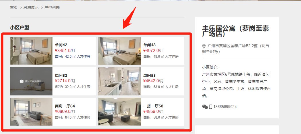The image size is (301, 134).
Task: Click the WeChat icon near phone number
Action: 205,107
